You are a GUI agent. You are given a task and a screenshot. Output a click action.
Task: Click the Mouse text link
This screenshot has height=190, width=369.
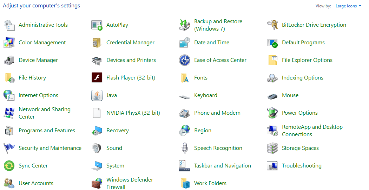(290, 95)
